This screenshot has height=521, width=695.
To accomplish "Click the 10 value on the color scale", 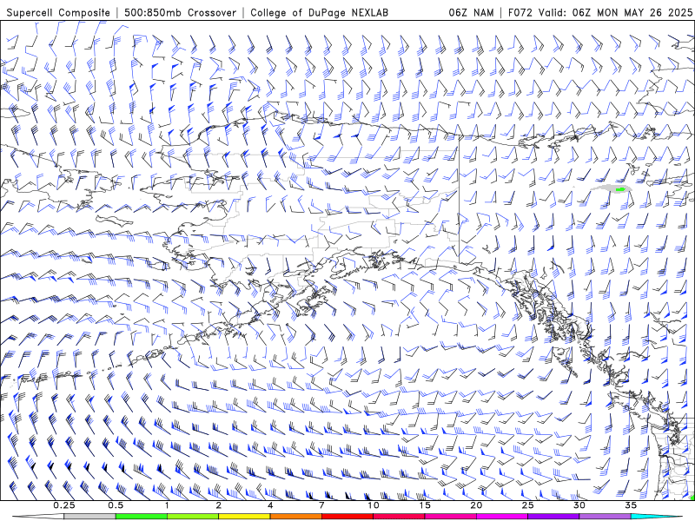I will click(x=374, y=505).
